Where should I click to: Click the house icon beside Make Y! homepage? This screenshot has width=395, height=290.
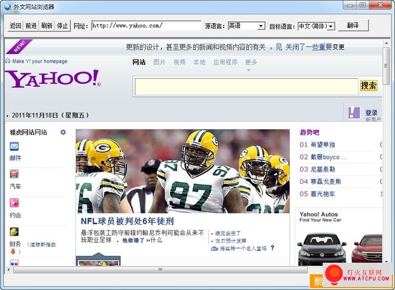tap(7, 61)
